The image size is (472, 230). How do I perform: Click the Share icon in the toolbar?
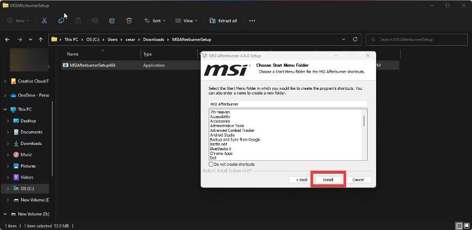tap(112, 21)
